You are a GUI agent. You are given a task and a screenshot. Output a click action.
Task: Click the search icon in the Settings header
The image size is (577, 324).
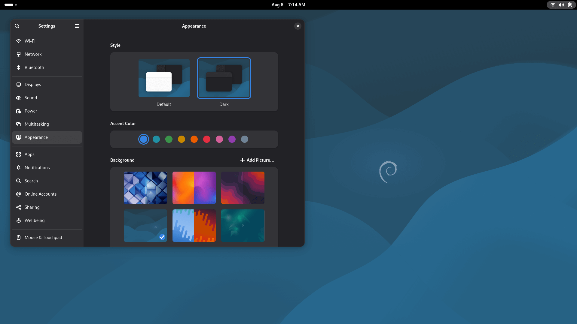coord(17,26)
